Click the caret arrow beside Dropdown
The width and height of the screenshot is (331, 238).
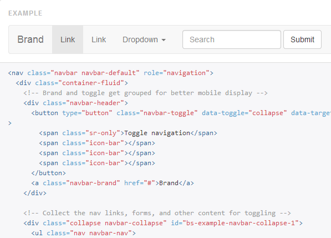[164, 40]
